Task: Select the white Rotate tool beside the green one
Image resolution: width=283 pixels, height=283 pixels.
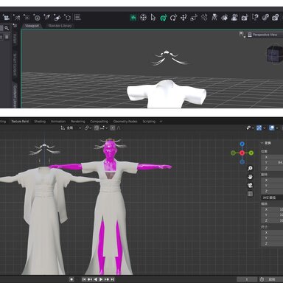Action: [x=173, y=18]
